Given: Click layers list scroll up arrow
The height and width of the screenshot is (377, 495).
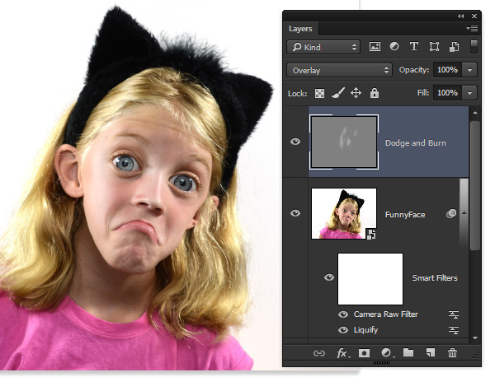Looking at the screenshot, I should click(x=475, y=113).
